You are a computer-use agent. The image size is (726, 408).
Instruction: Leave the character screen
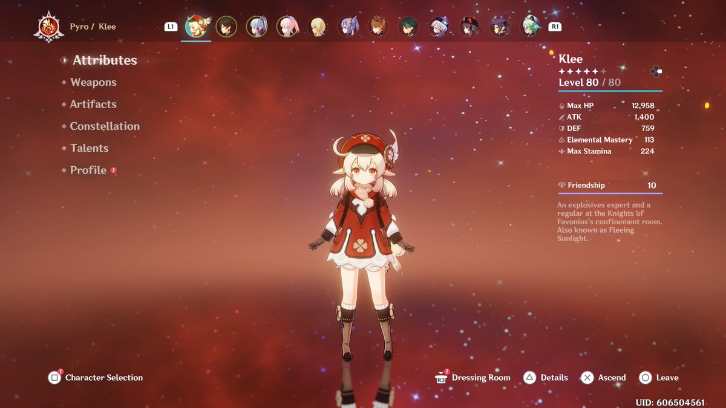click(x=667, y=378)
